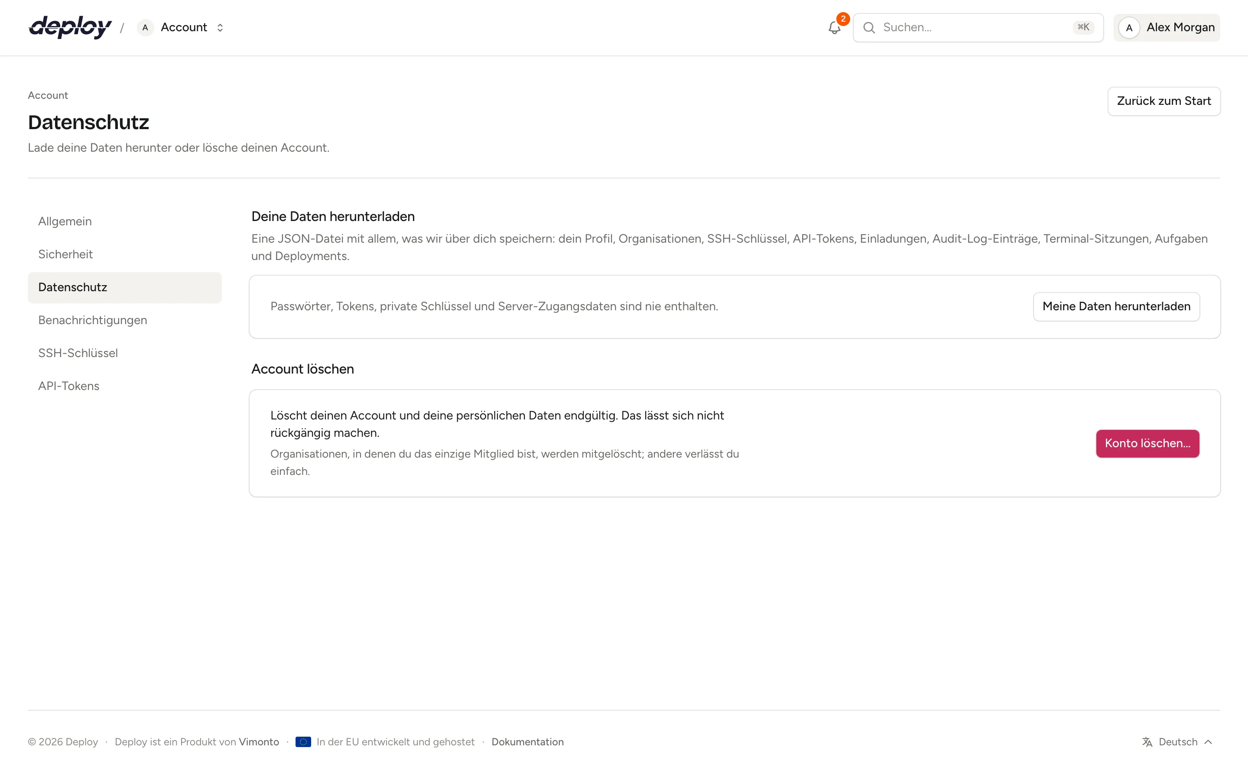Go to the Sicherheit section
This screenshot has height=780, width=1248.
125,254
